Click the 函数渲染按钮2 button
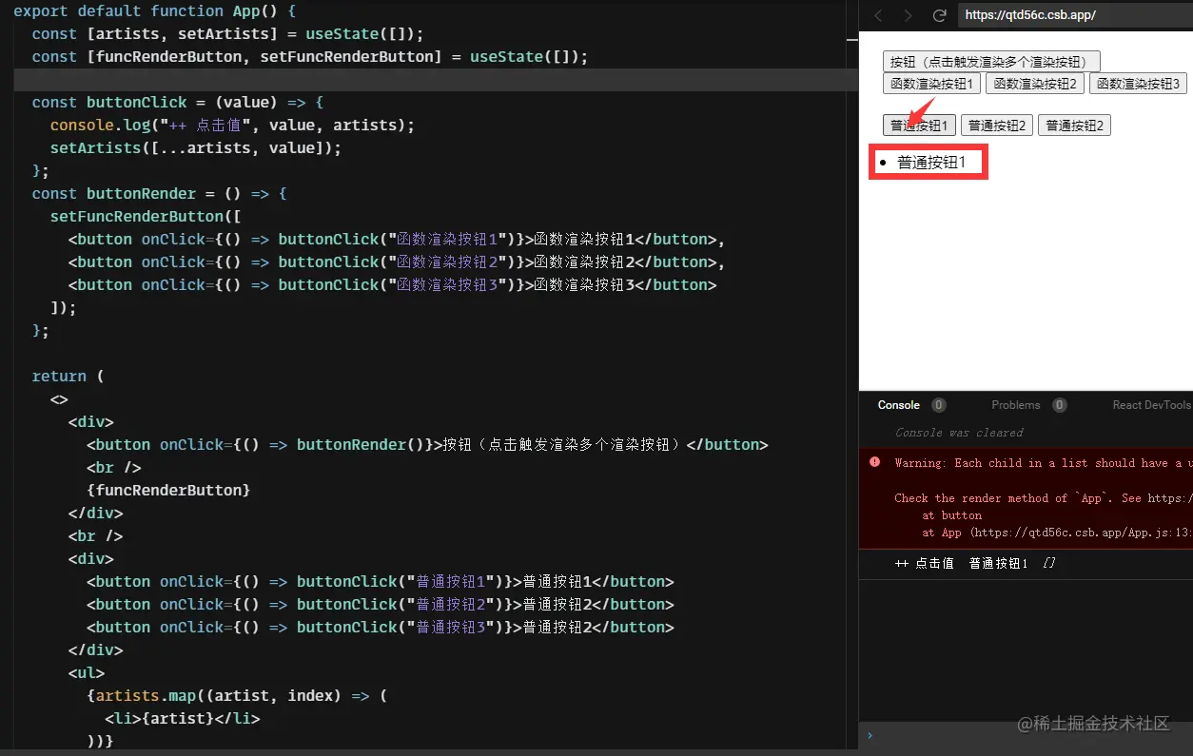Image resolution: width=1193 pixels, height=756 pixels. pos(1035,84)
